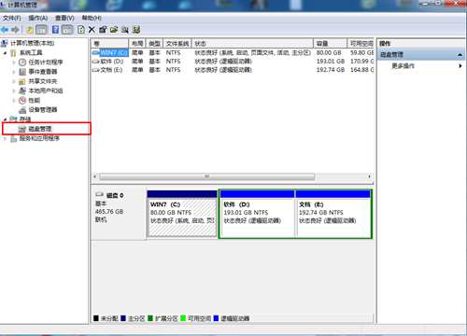
Task: Click the blue Help question-mark icon
Action: 55,30
